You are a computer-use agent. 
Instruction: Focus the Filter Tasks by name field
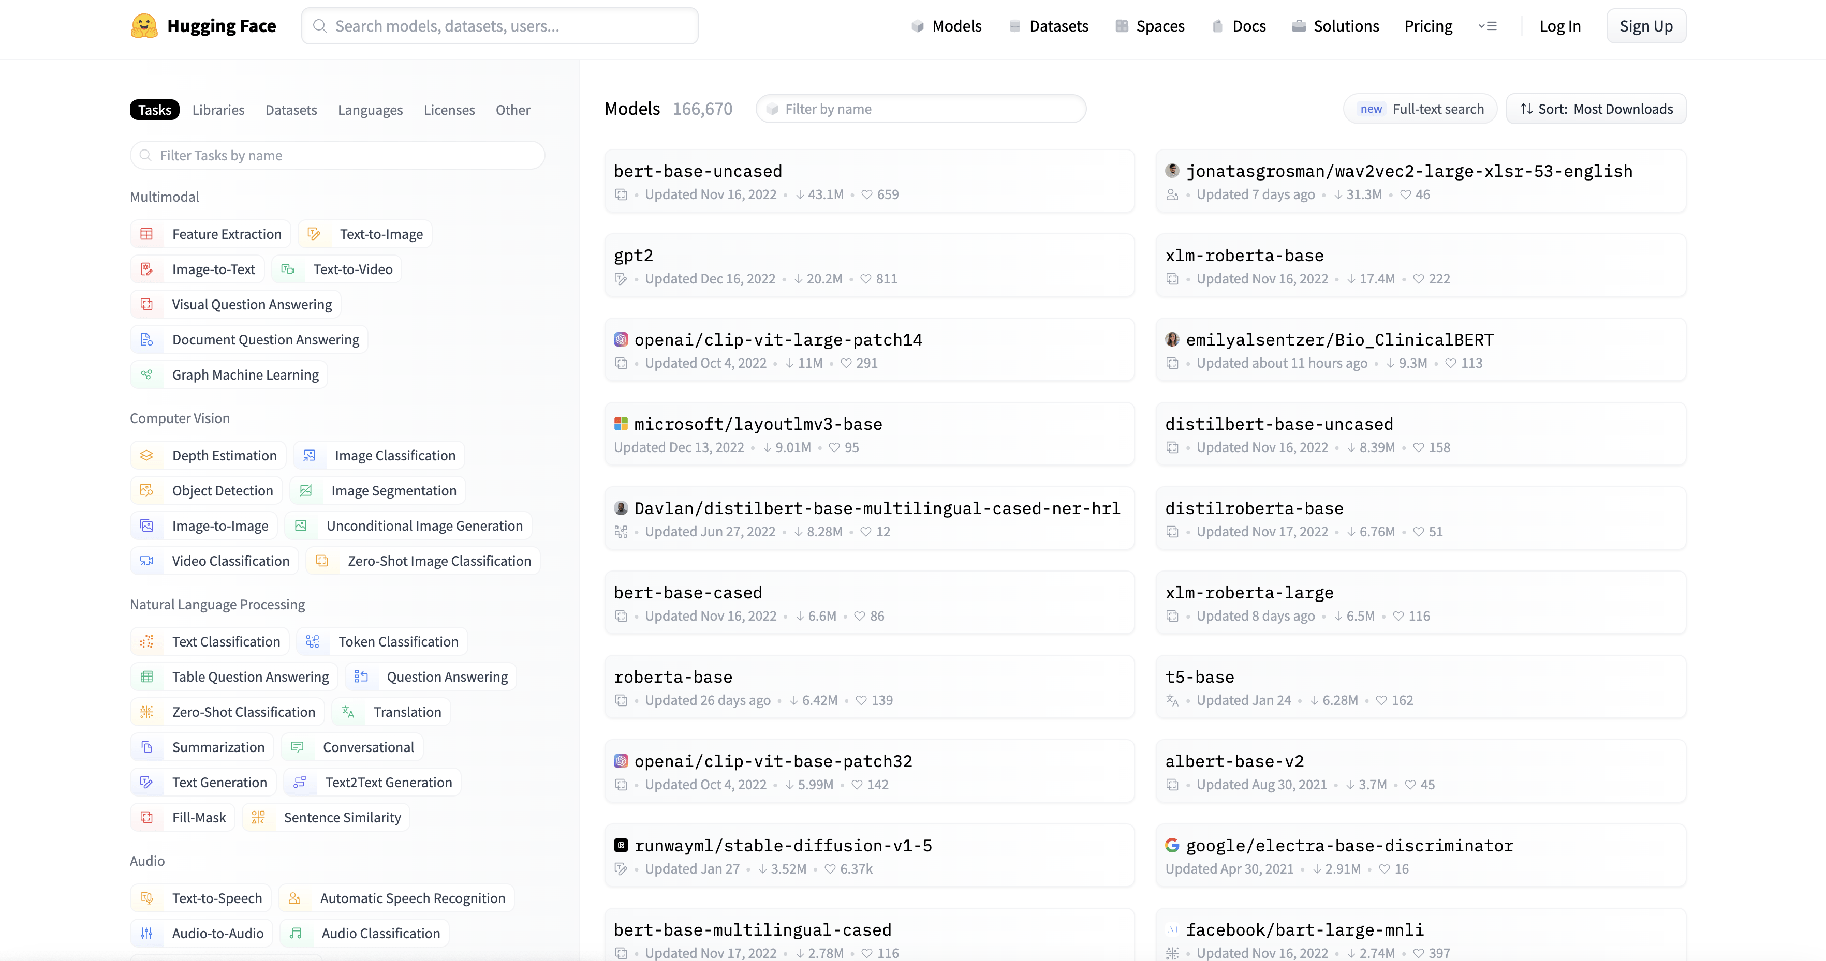(x=337, y=155)
